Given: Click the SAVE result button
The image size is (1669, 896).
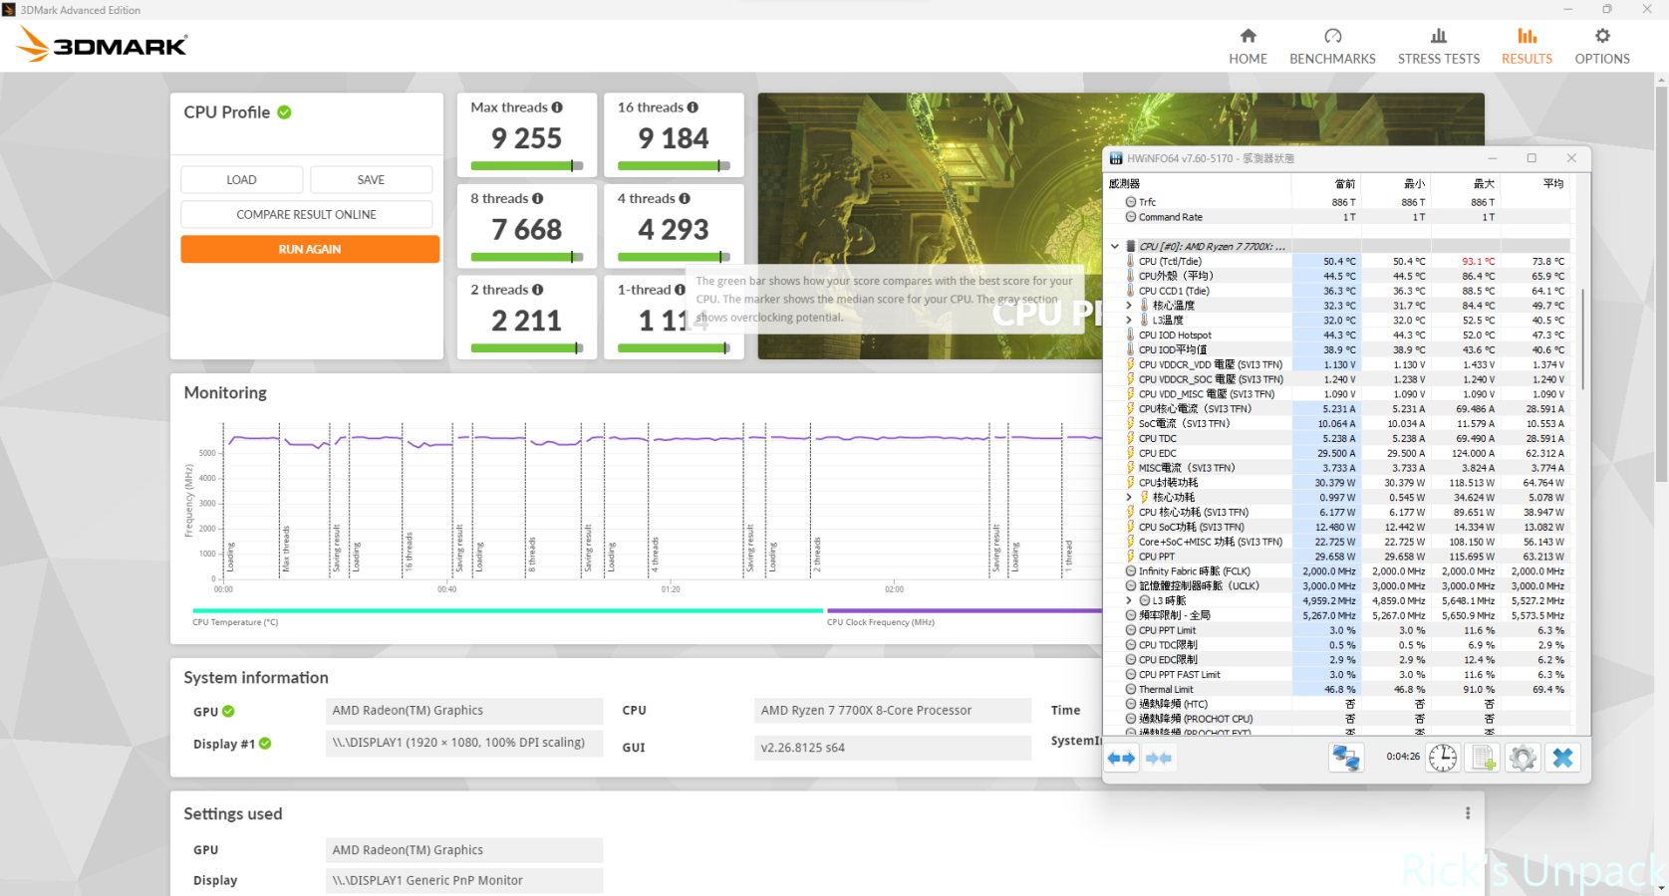Looking at the screenshot, I should (372, 180).
